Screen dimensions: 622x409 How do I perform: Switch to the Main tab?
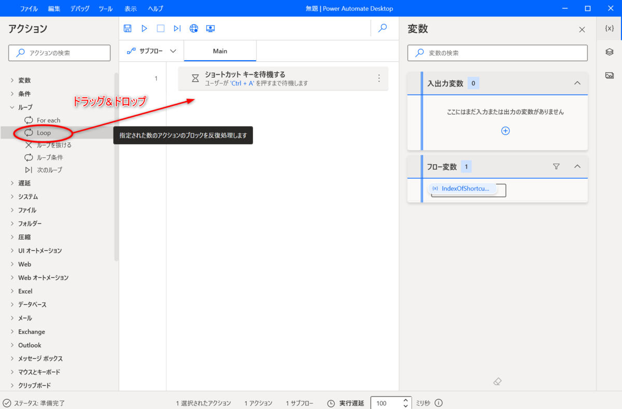pyautogui.click(x=220, y=51)
